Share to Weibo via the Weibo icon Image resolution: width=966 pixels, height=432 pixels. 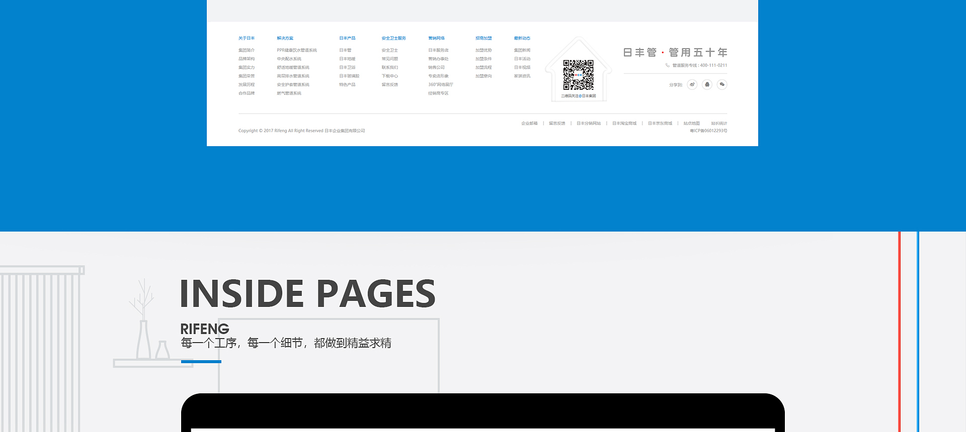[x=692, y=84]
